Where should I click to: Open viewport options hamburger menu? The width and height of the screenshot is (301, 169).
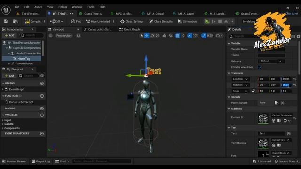click(50, 36)
